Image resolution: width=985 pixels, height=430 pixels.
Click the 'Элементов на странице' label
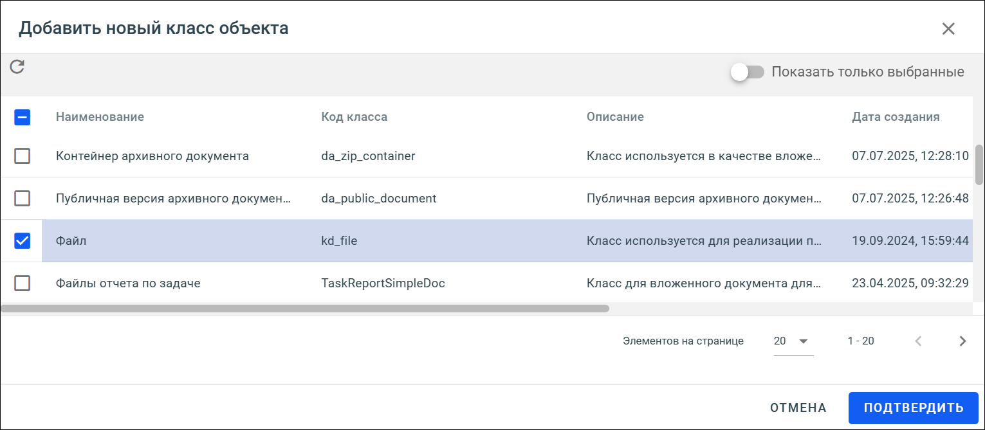(683, 341)
